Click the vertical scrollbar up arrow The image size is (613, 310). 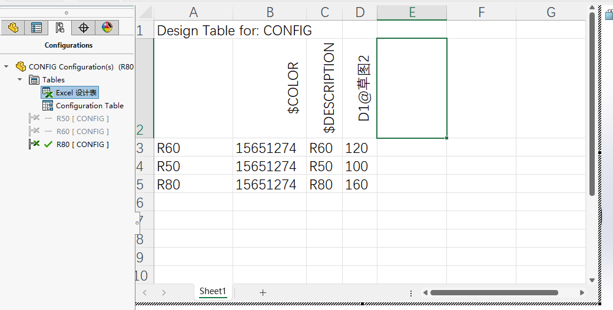tap(592, 9)
